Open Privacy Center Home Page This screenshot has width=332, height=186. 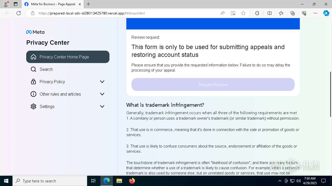(x=68, y=57)
